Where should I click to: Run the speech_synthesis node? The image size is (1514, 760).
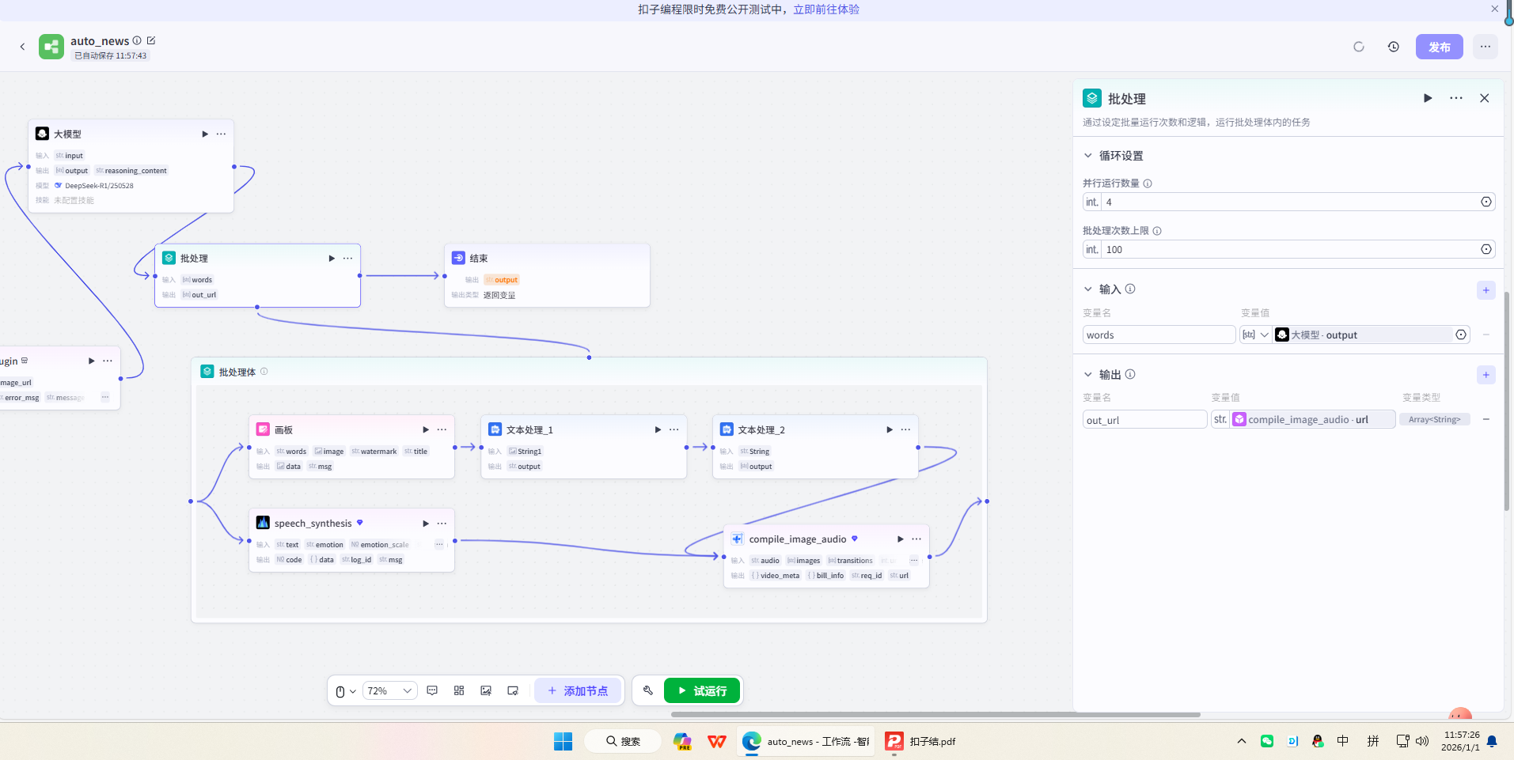(x=426, y=523)
